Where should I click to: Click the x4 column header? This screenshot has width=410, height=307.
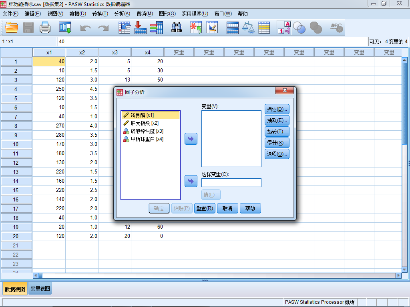pyautogui.click(x=147, y=52)
